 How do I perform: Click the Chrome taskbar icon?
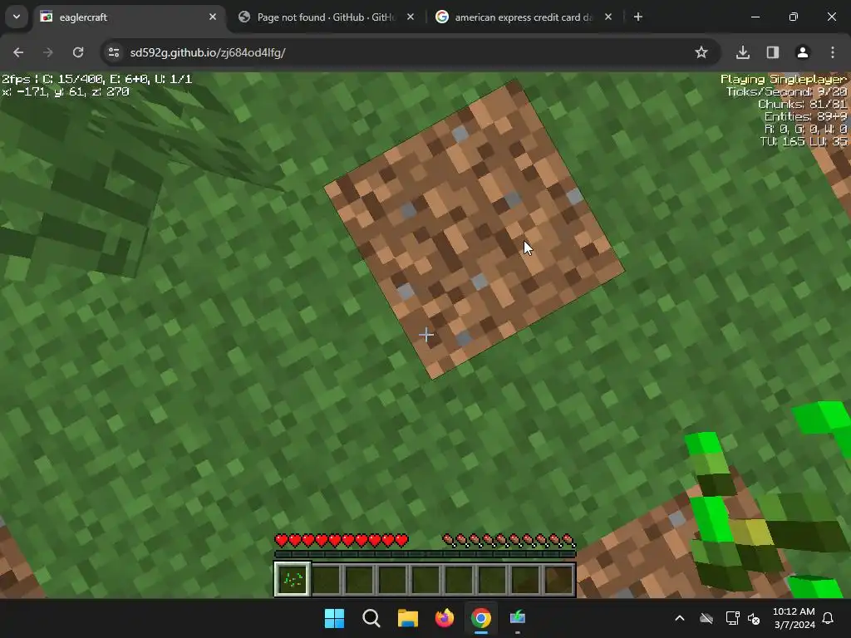(481, 618)
